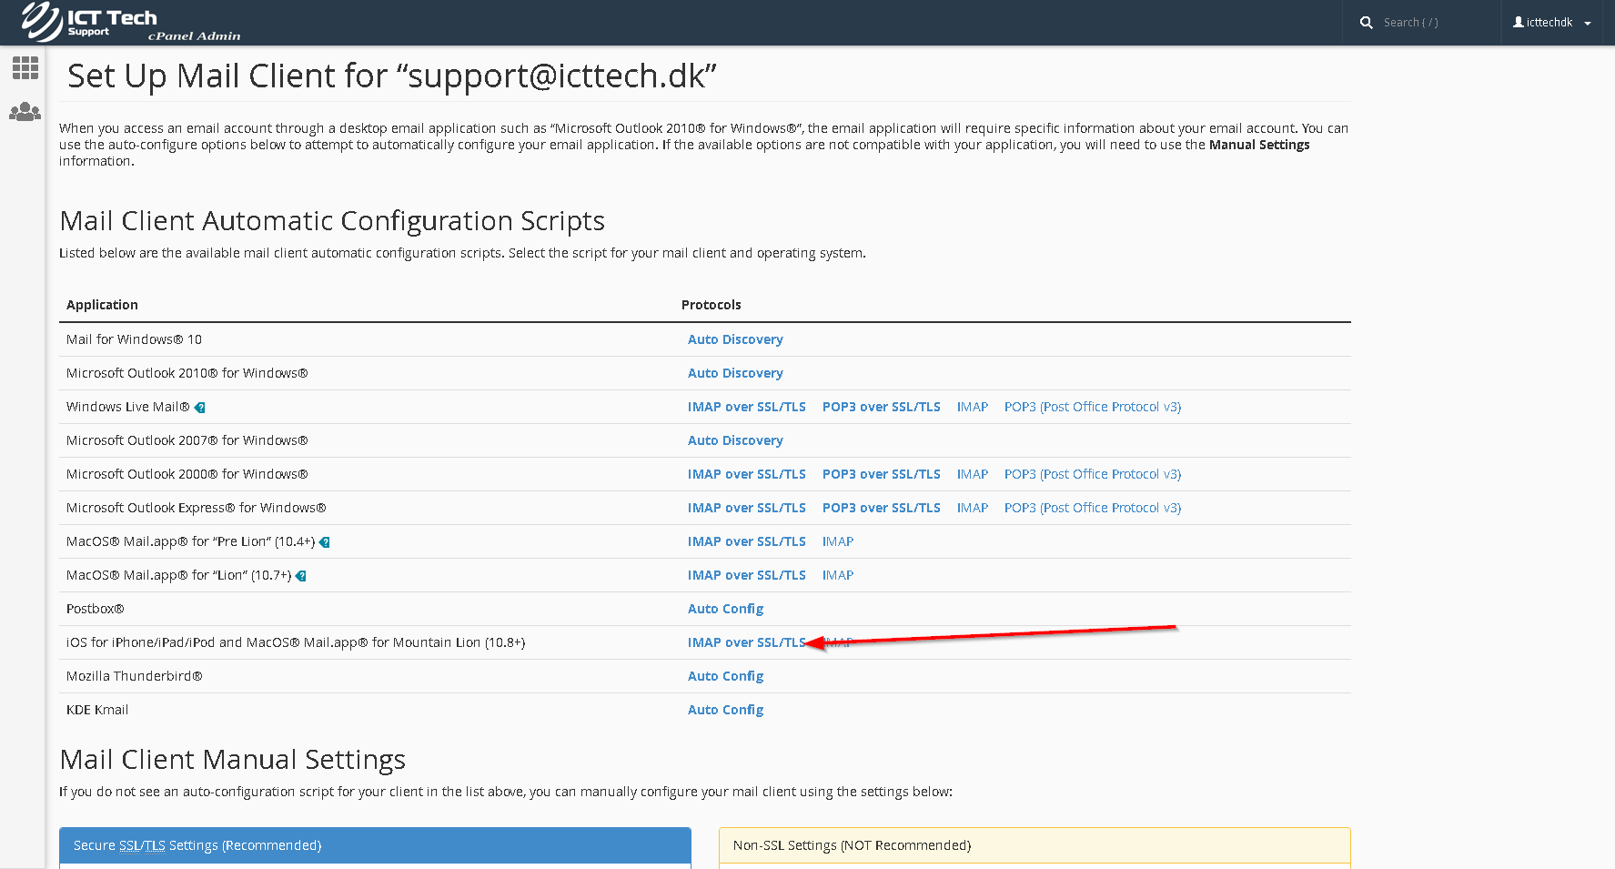This screenshot has width=1615, height=869.
Task: Click POP3 over SSL/TLS for Windows Live Mail
Action: pyautogui.click(x=881, y=407)
